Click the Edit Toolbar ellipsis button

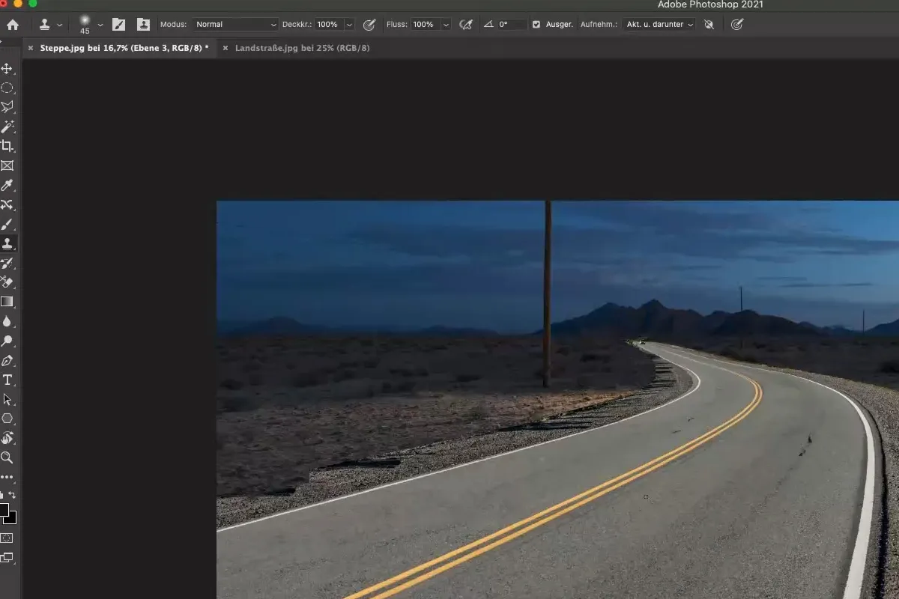(x=8, y=477)
